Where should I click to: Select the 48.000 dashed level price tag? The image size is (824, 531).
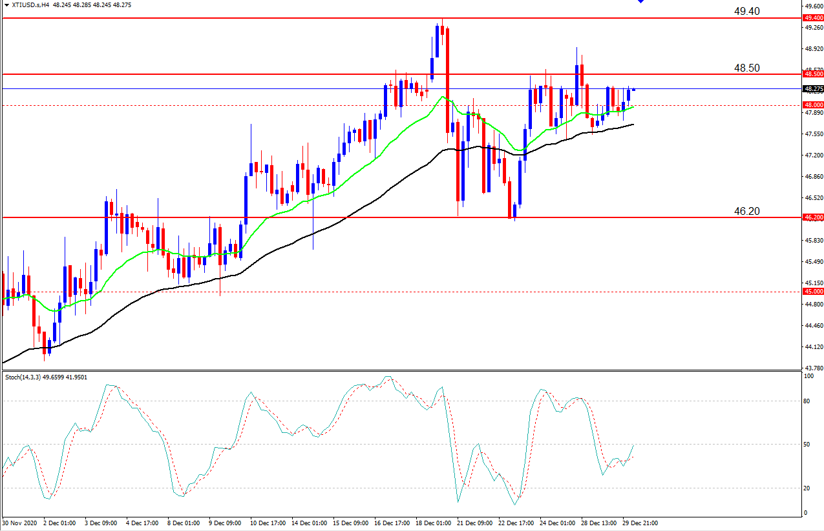813,105
